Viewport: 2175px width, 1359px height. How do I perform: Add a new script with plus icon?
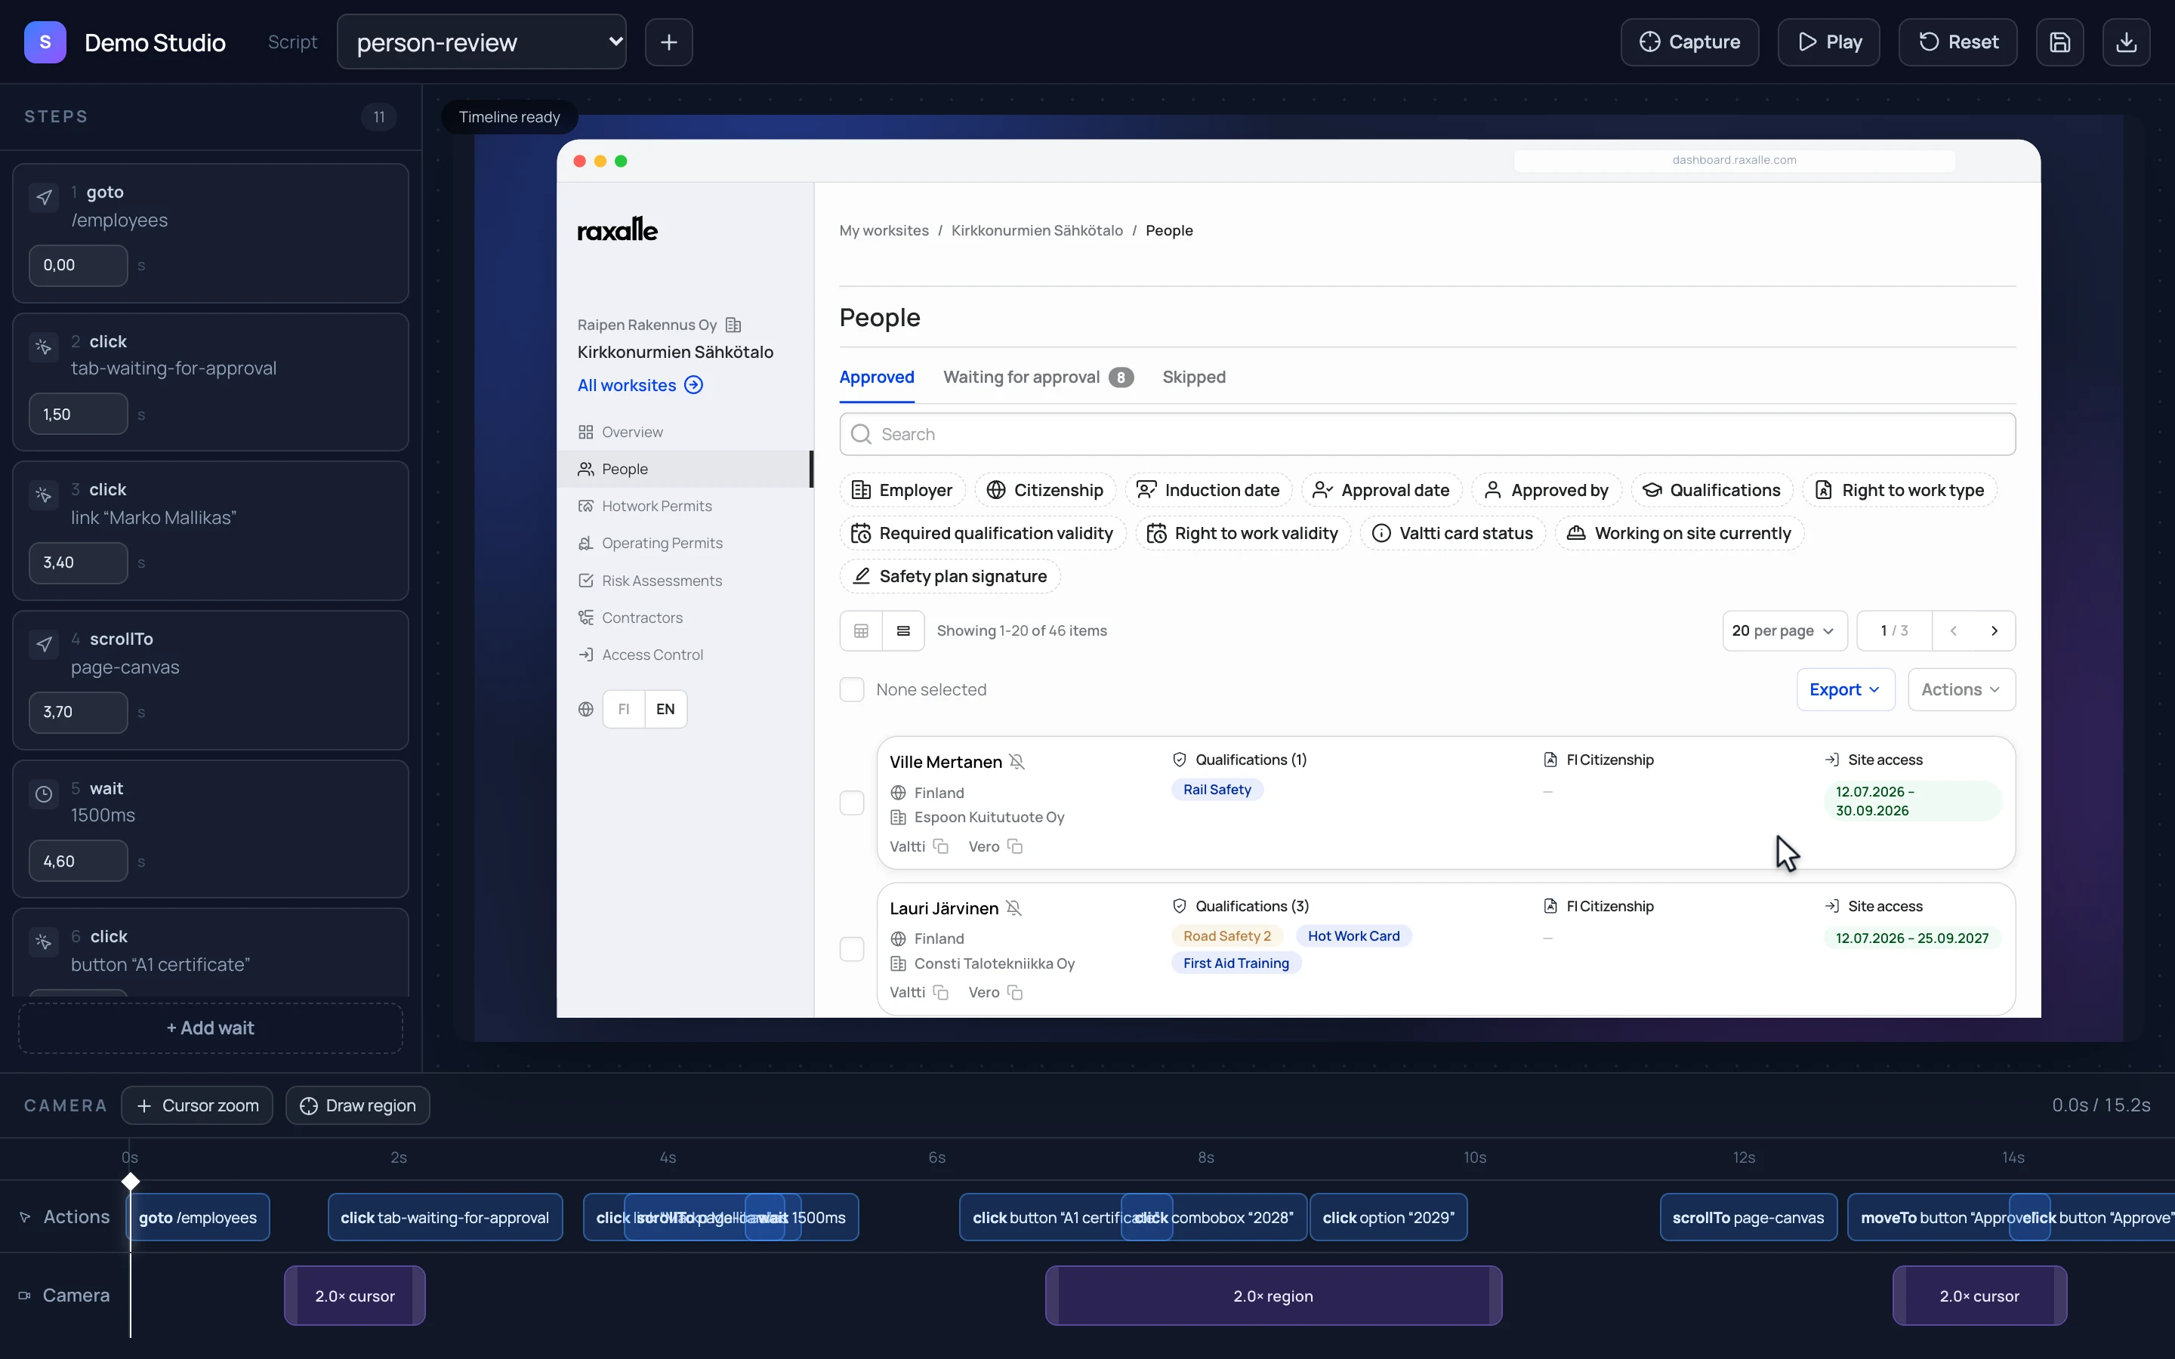pos(668,42)
